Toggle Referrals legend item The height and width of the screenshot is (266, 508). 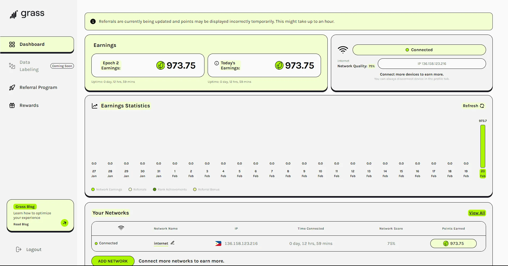[x=137, y=189]
